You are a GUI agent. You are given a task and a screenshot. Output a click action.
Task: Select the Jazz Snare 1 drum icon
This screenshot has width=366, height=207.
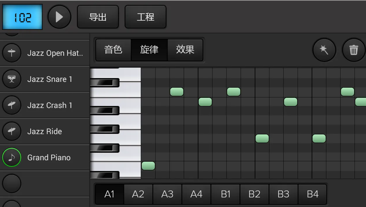pyautogui.click(x=12, y=79)
